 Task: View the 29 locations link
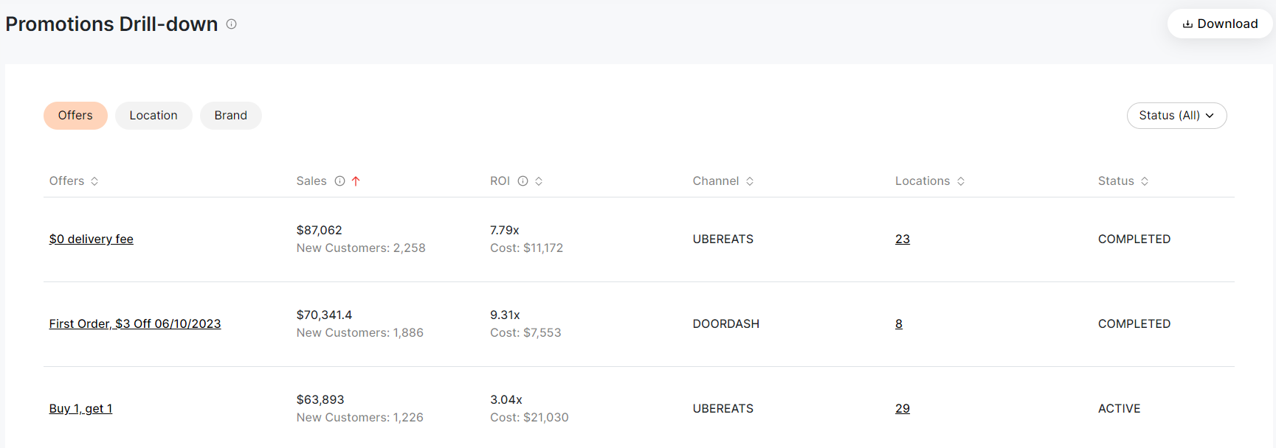(x=903, y=409)
